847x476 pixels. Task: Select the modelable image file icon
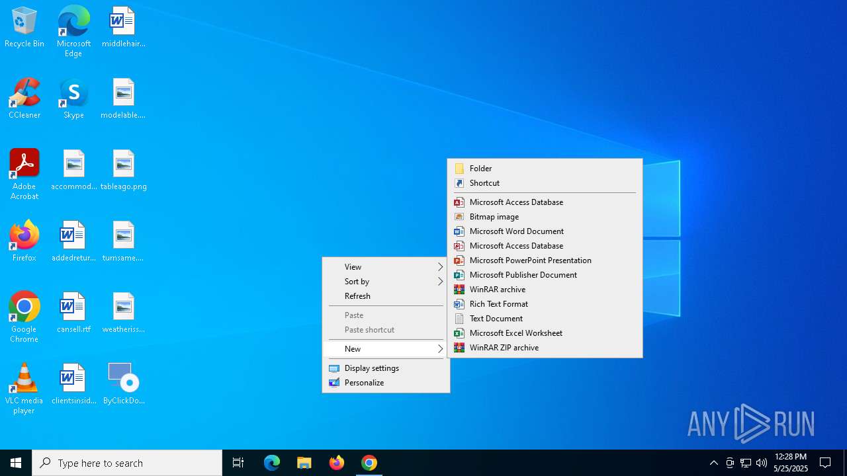[x=123, y=99]
